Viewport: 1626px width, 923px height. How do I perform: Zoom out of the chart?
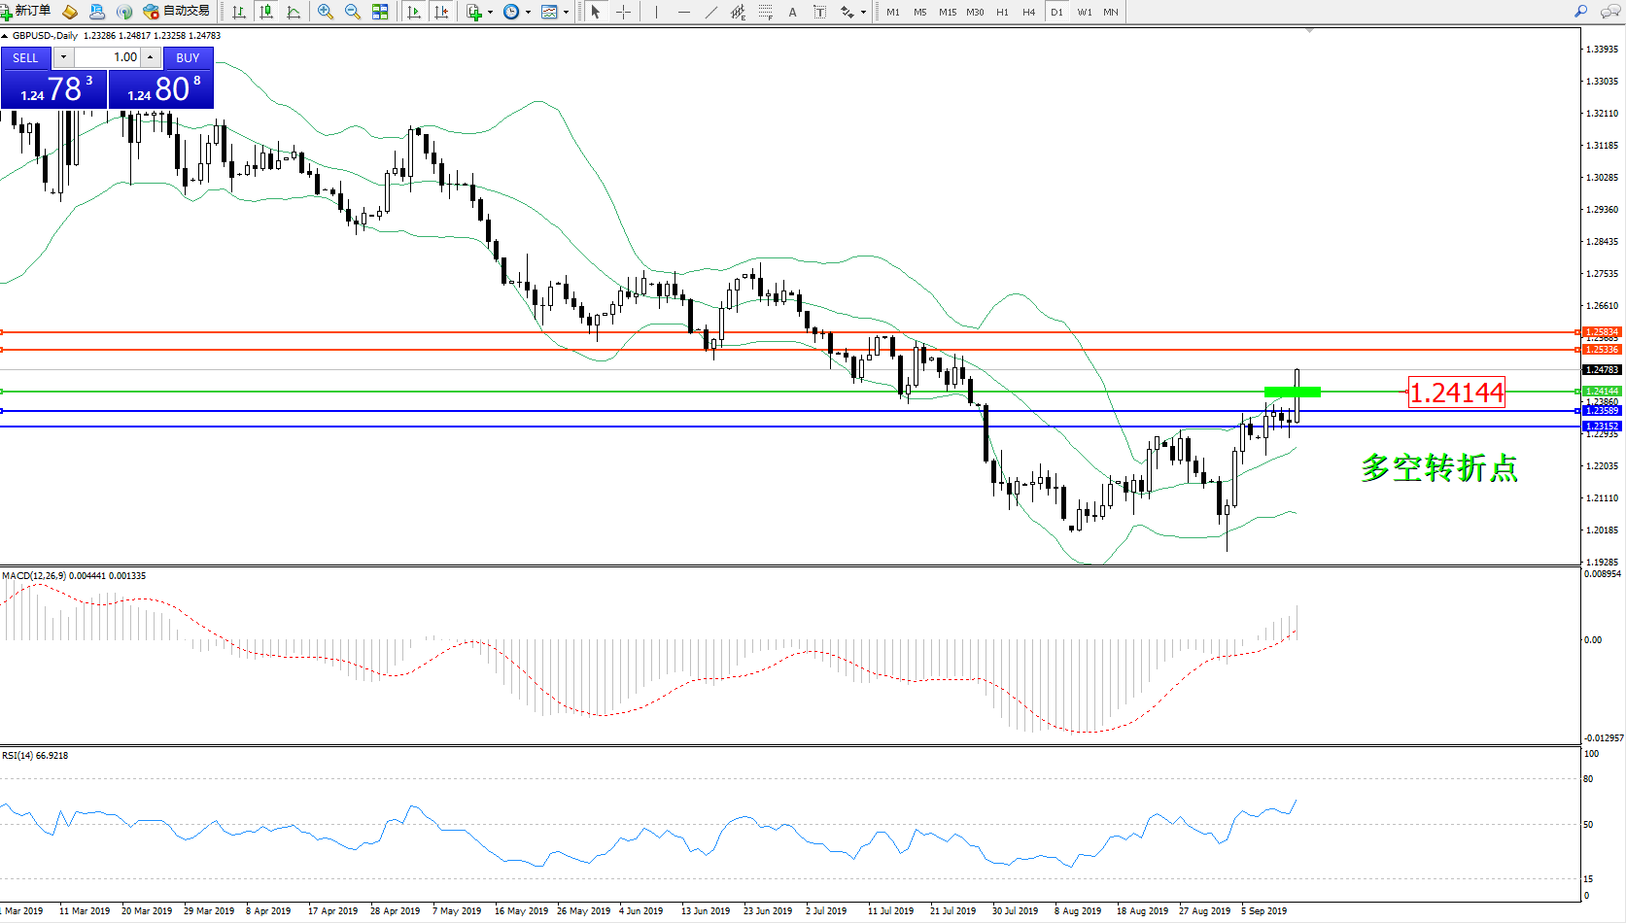(x=353, y=12)
